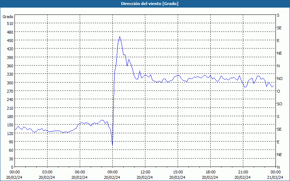Click the "N" compass label level with 0
Viewport: 290px width, 181px height.
[278, 167]
